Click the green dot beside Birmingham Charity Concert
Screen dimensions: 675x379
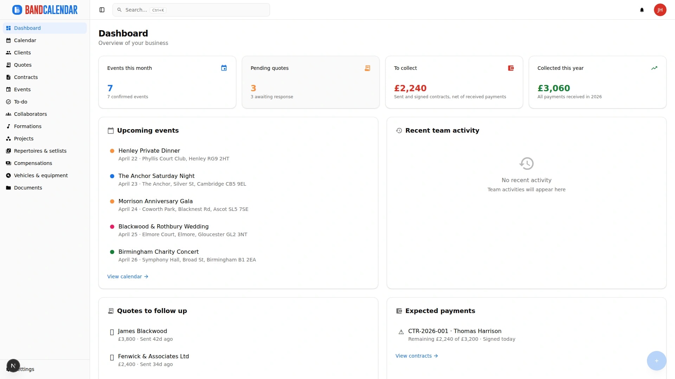click(112, 252)
